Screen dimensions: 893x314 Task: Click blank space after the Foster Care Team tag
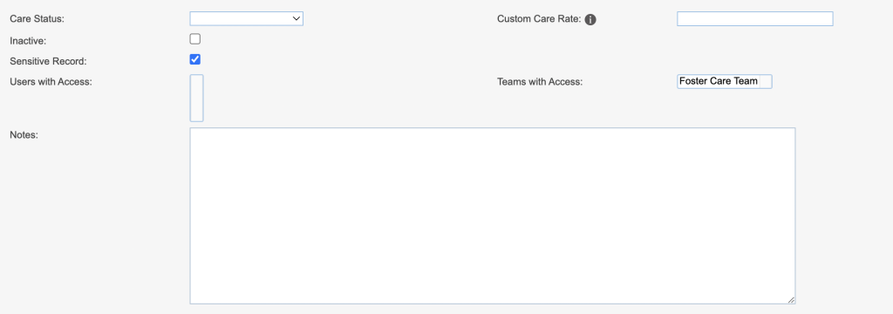[x=766, y=81]
